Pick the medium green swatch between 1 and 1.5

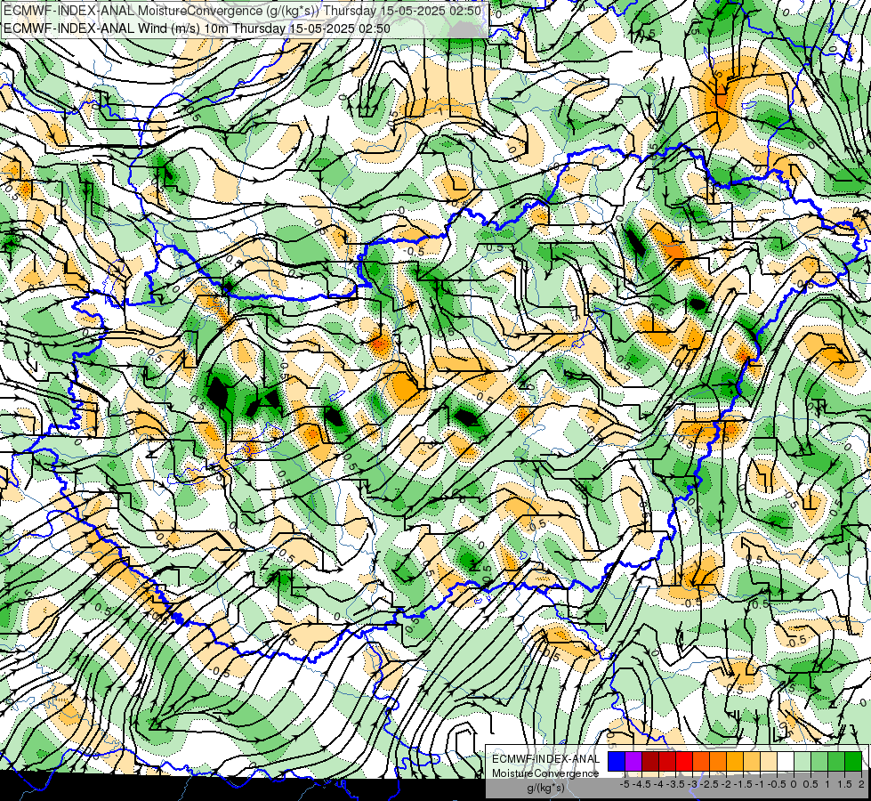pyautogui.click(x=836, y=761)
